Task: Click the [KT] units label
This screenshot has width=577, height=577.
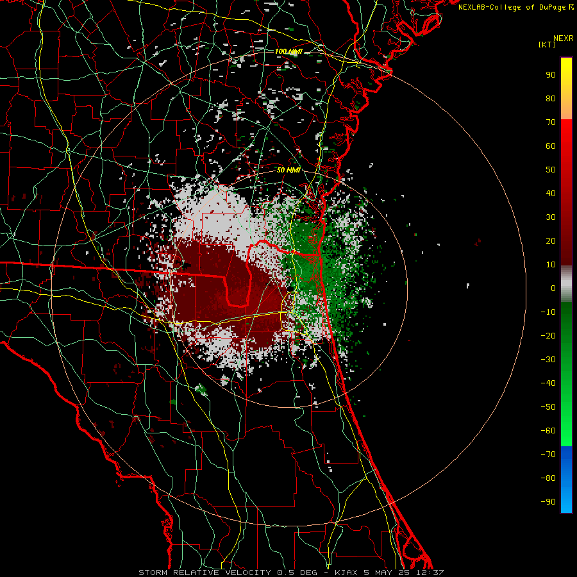Action: tap(547, 44)
